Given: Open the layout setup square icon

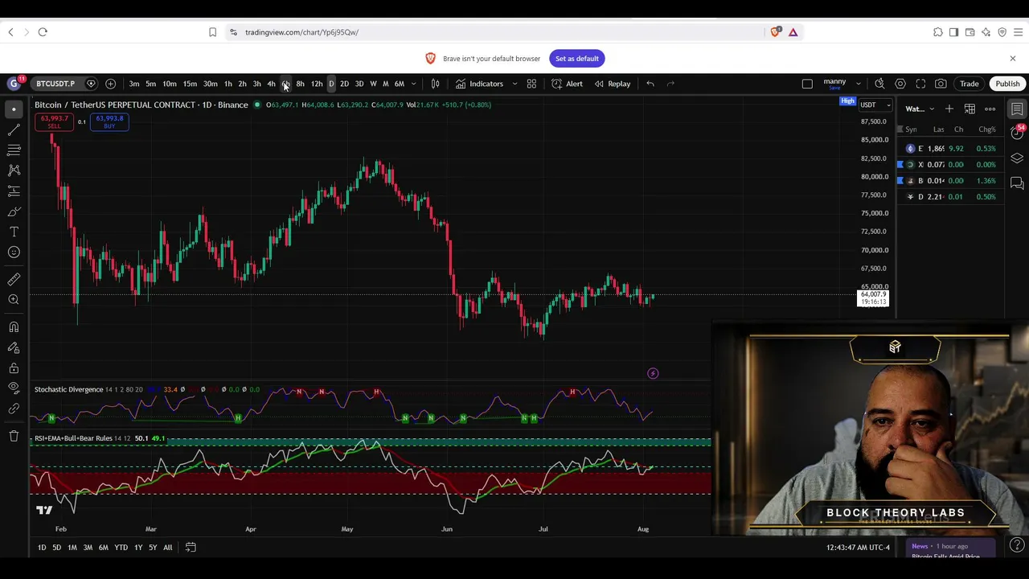Looking at the screenshot, I should 807,84.
